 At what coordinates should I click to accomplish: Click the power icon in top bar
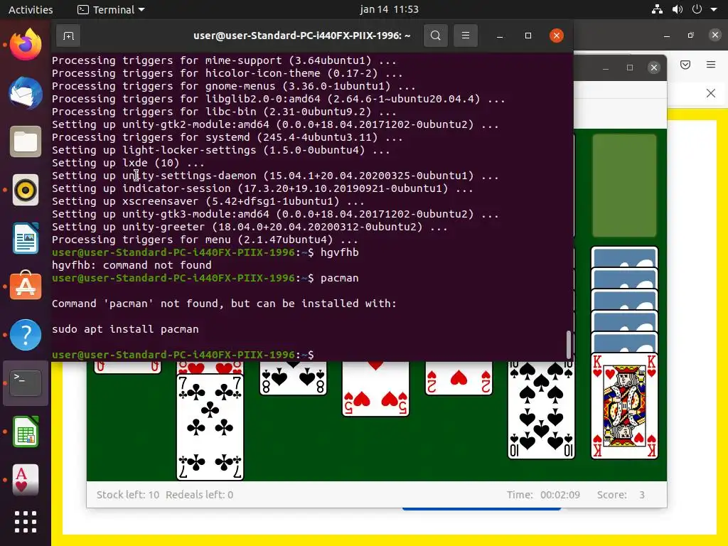click(x=697, y=9)
